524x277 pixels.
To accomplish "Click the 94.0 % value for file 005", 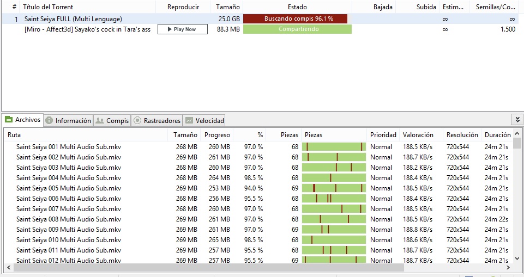I will click(254, 188).
